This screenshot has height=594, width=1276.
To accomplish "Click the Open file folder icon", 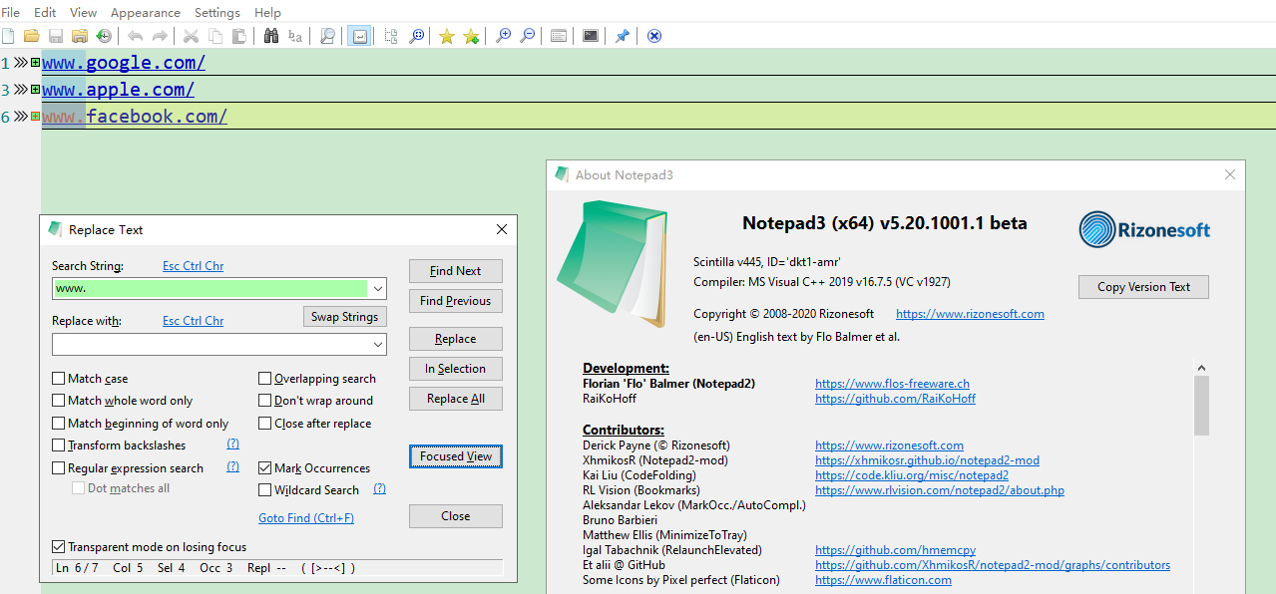I will [32, 36].
